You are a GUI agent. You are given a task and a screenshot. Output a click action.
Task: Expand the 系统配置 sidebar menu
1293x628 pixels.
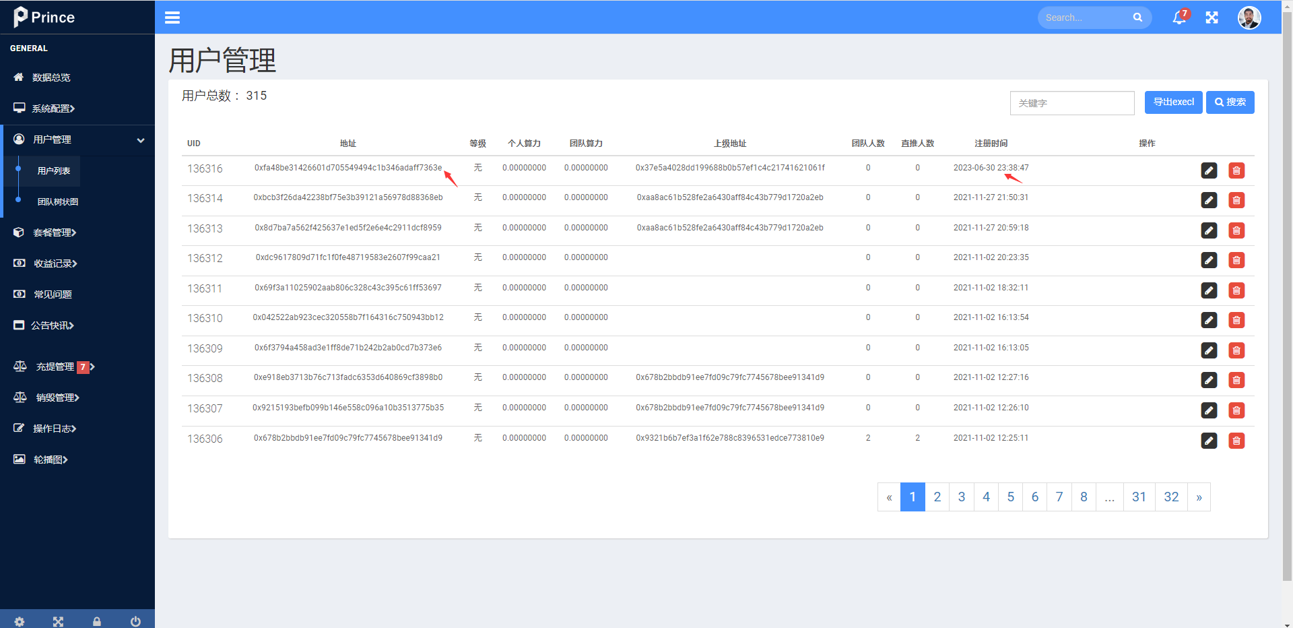[x=54, y=108]
